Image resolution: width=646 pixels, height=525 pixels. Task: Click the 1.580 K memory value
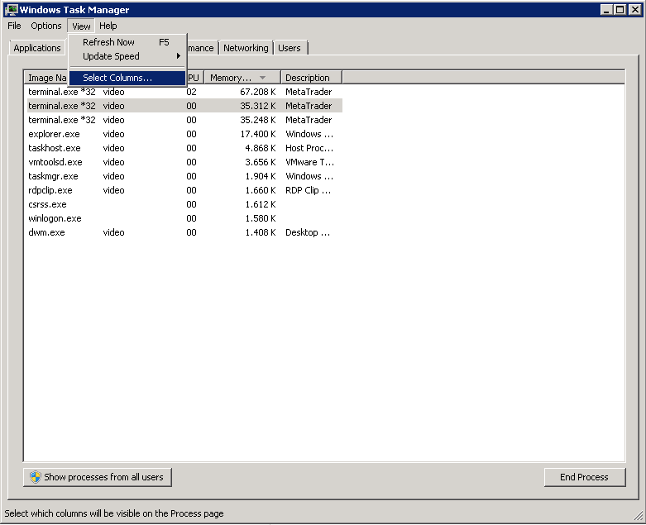[x=261, y=218]
